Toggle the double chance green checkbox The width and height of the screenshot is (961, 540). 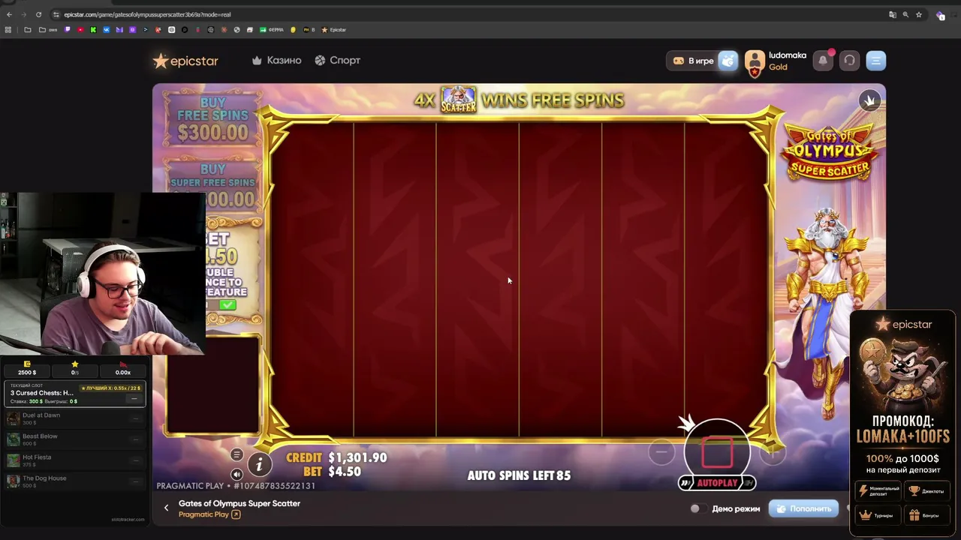[x=227, y=305]
